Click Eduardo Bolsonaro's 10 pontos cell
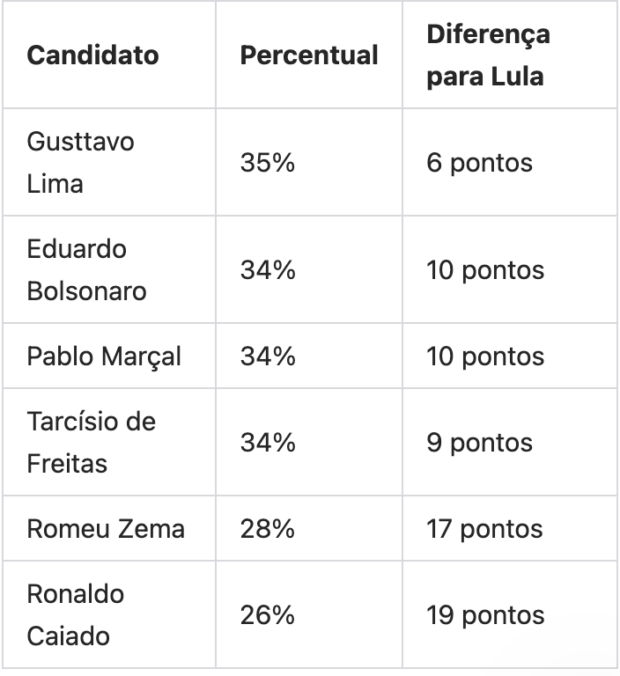The height and width of the screenshot is (676, 620). click(x=485, y=270)
